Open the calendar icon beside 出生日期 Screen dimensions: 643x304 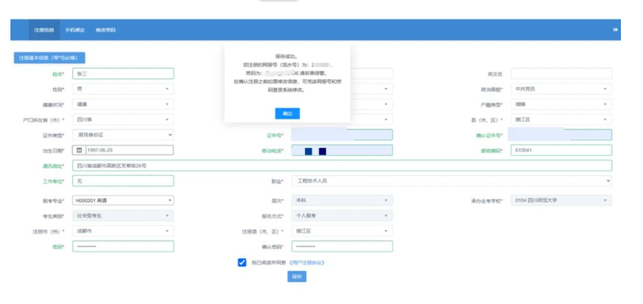(x=79, y=150)
